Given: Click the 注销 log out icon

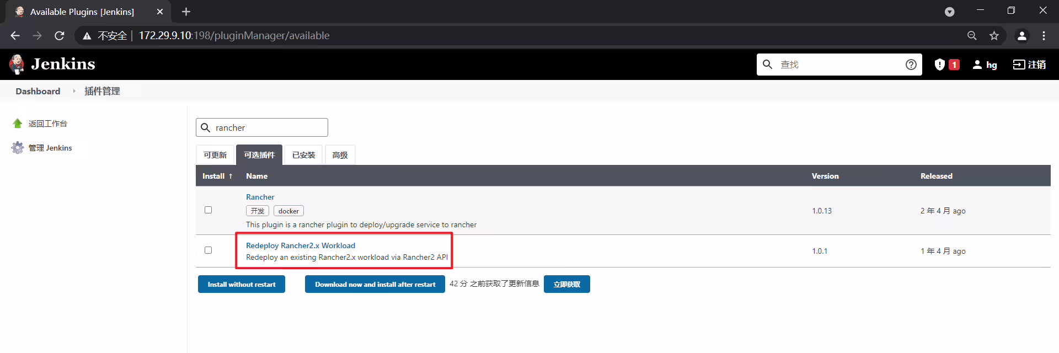Looking at the screenshot, I should click(1018, 65).
